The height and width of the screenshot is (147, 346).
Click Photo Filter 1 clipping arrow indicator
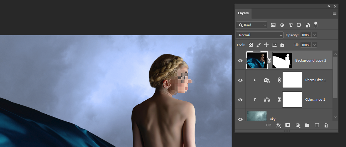click(255, 80)
